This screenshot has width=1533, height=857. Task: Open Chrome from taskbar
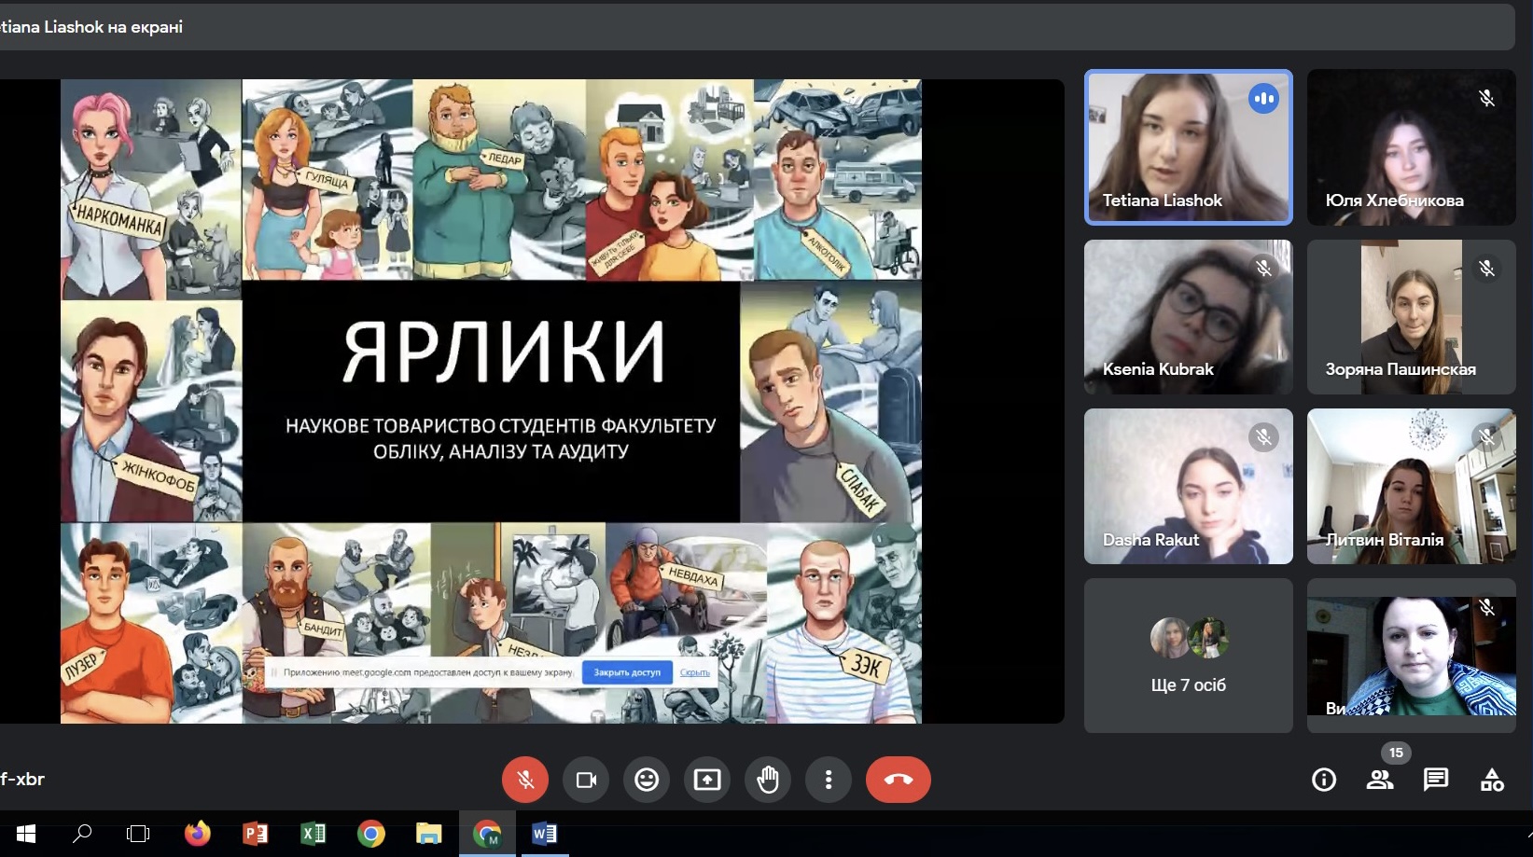(x=370, y=834)
